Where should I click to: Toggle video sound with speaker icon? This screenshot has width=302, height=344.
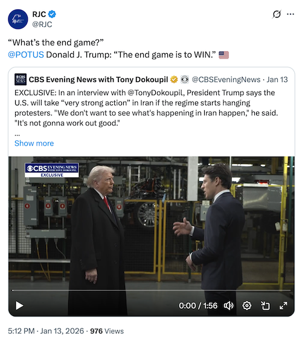(x=229, y=305)
